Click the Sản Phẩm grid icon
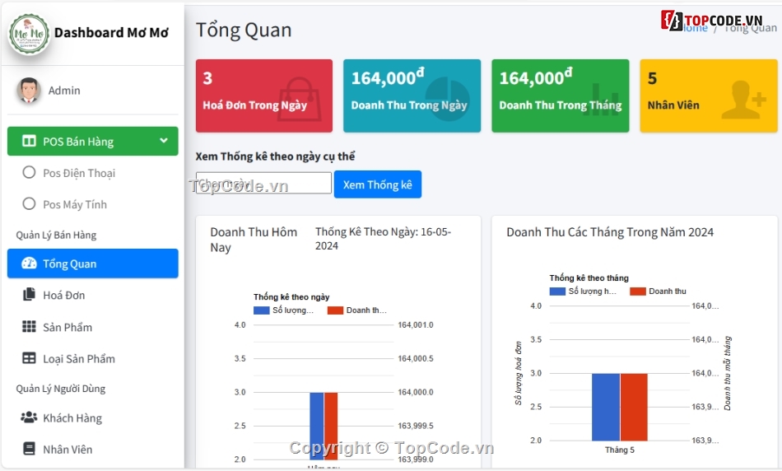This screenshot has width=782, height=471. pos(29,327)
